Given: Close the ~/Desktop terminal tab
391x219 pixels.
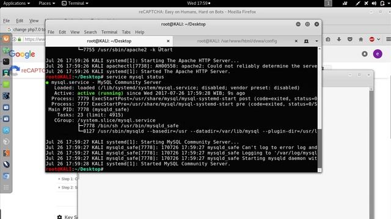Looking at the screenshot, I should 168,41.
